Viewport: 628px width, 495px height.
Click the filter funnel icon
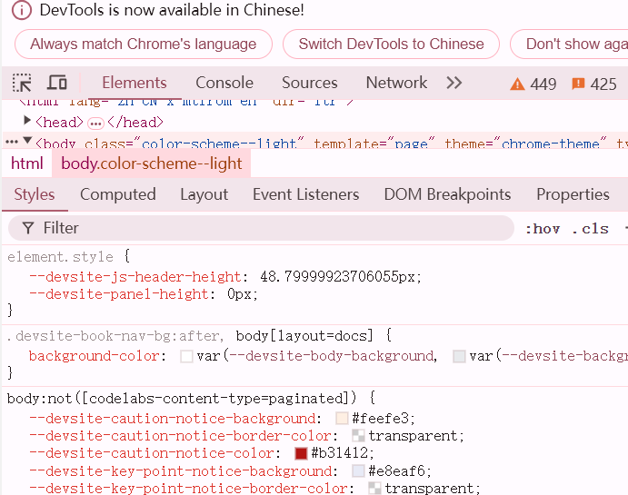tap(28, 228)
